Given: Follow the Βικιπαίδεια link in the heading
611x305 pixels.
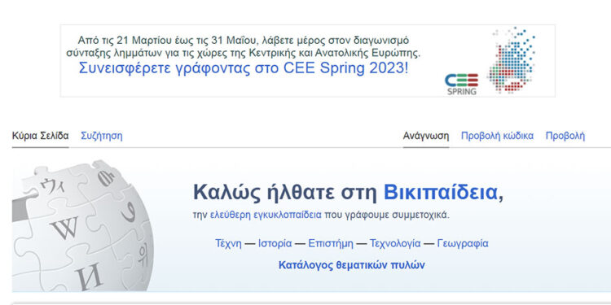Looking at the screenshot, I should (441, 192).
